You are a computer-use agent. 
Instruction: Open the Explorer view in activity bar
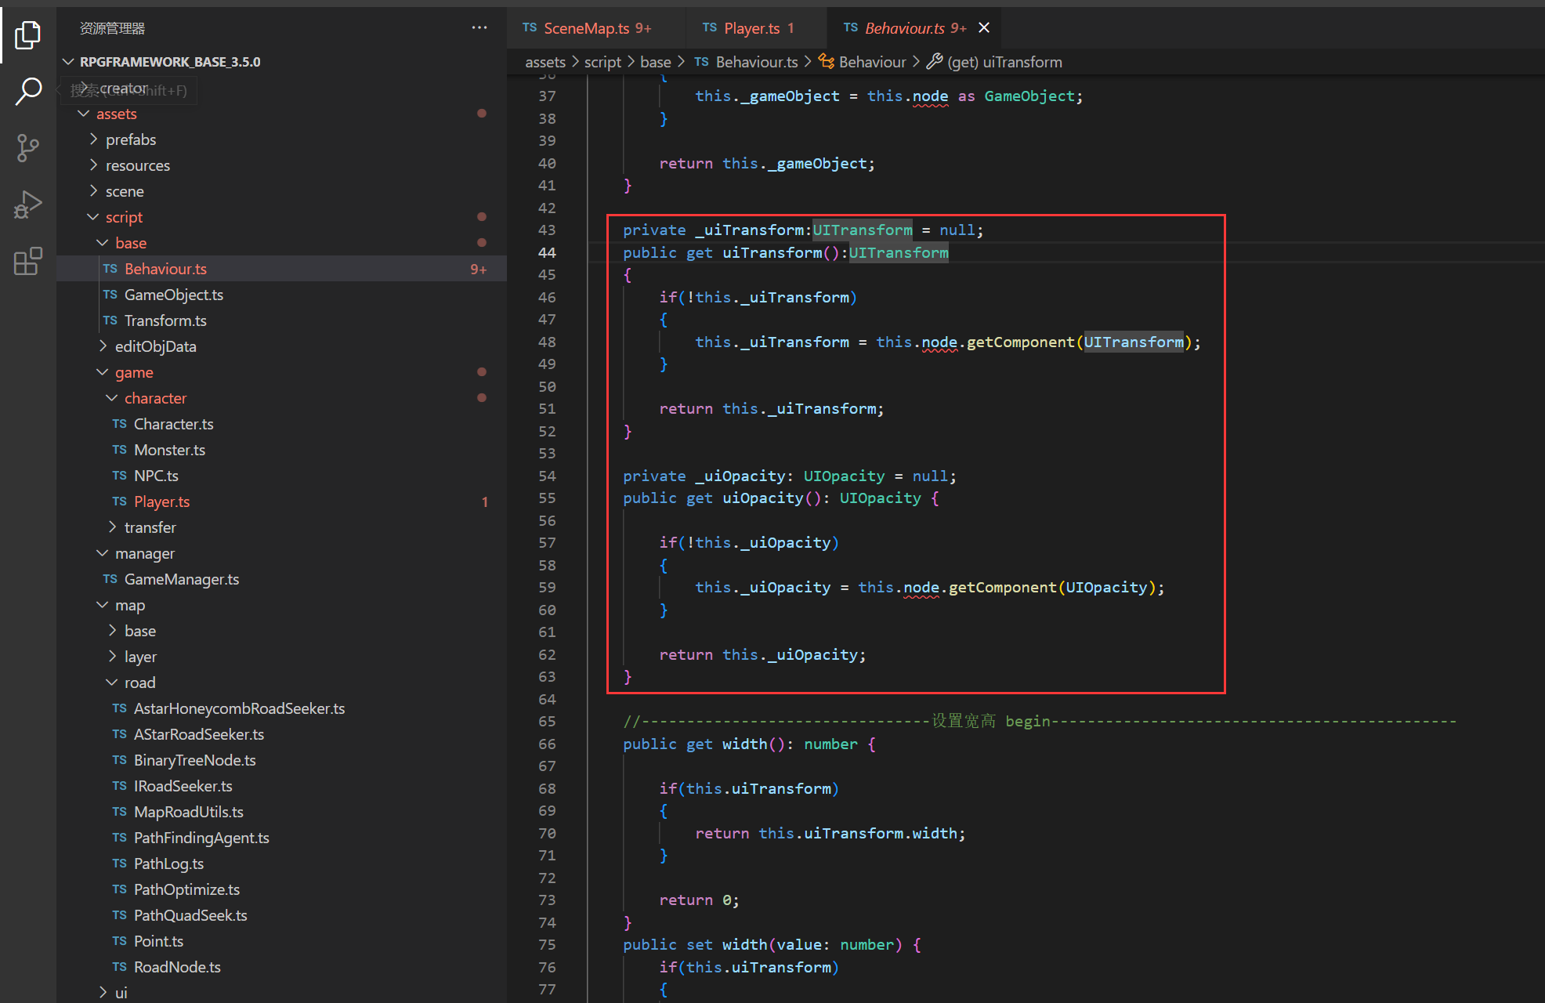click(28, 35)
